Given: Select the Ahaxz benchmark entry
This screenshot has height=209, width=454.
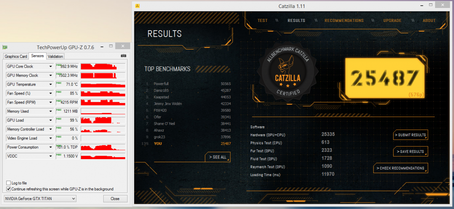Looking at the screenshot, I should pyautogui.click(x=188, y=130).
